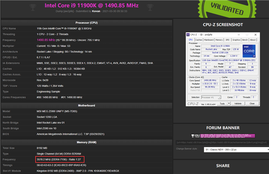Click the Validate button in CPU-Z
The height and width of the screenshot is (174, 269).
[x=238, y=104]
